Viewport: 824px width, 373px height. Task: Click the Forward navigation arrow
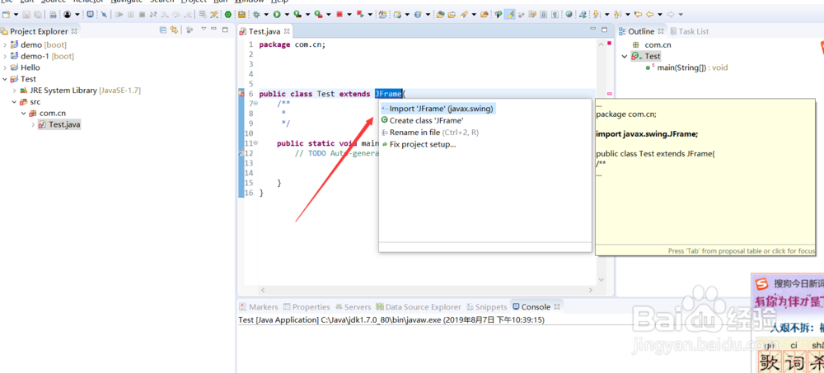(x=670, y=14)
